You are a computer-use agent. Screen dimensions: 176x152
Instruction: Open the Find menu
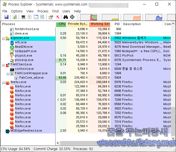click(55, 11)
